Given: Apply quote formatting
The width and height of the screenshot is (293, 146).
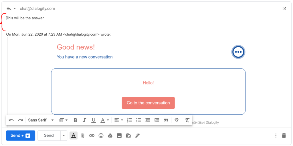Looking at the screenshot, I should pyautogui.click(x=166, y=120).
